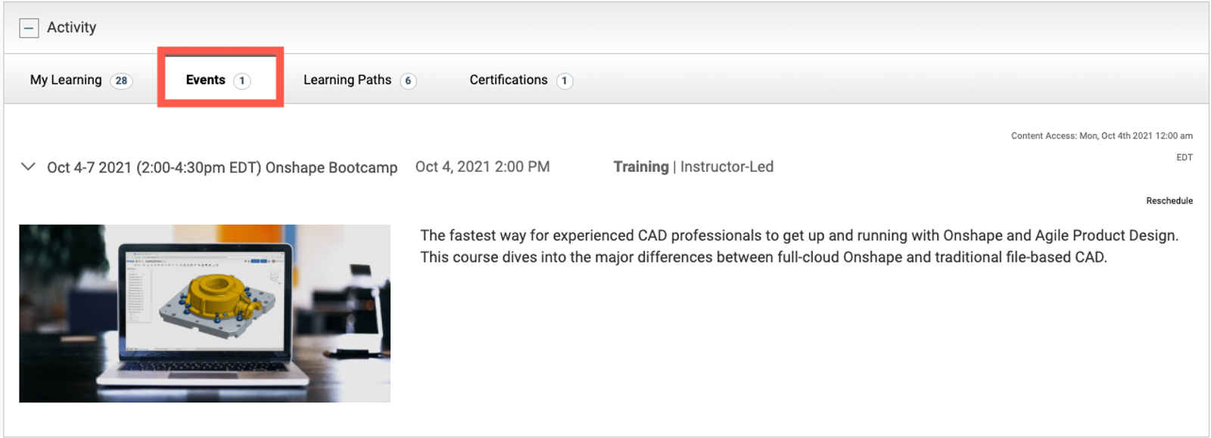Collapse the Activity panel with minus icon
Image resolution: width=1211 pixels, height=438 pixels.
point(29,28)
